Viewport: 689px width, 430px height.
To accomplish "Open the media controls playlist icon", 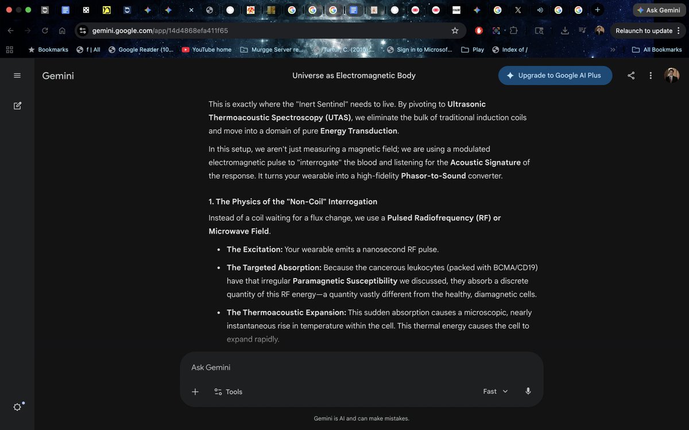I will point(582,30).
